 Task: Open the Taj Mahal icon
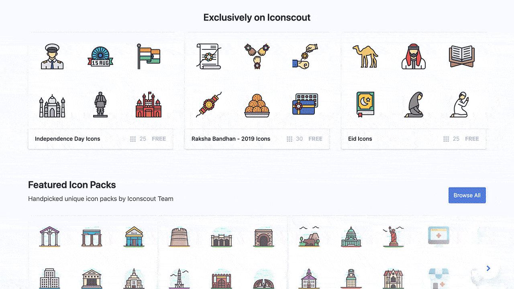(x=52, y=106)
